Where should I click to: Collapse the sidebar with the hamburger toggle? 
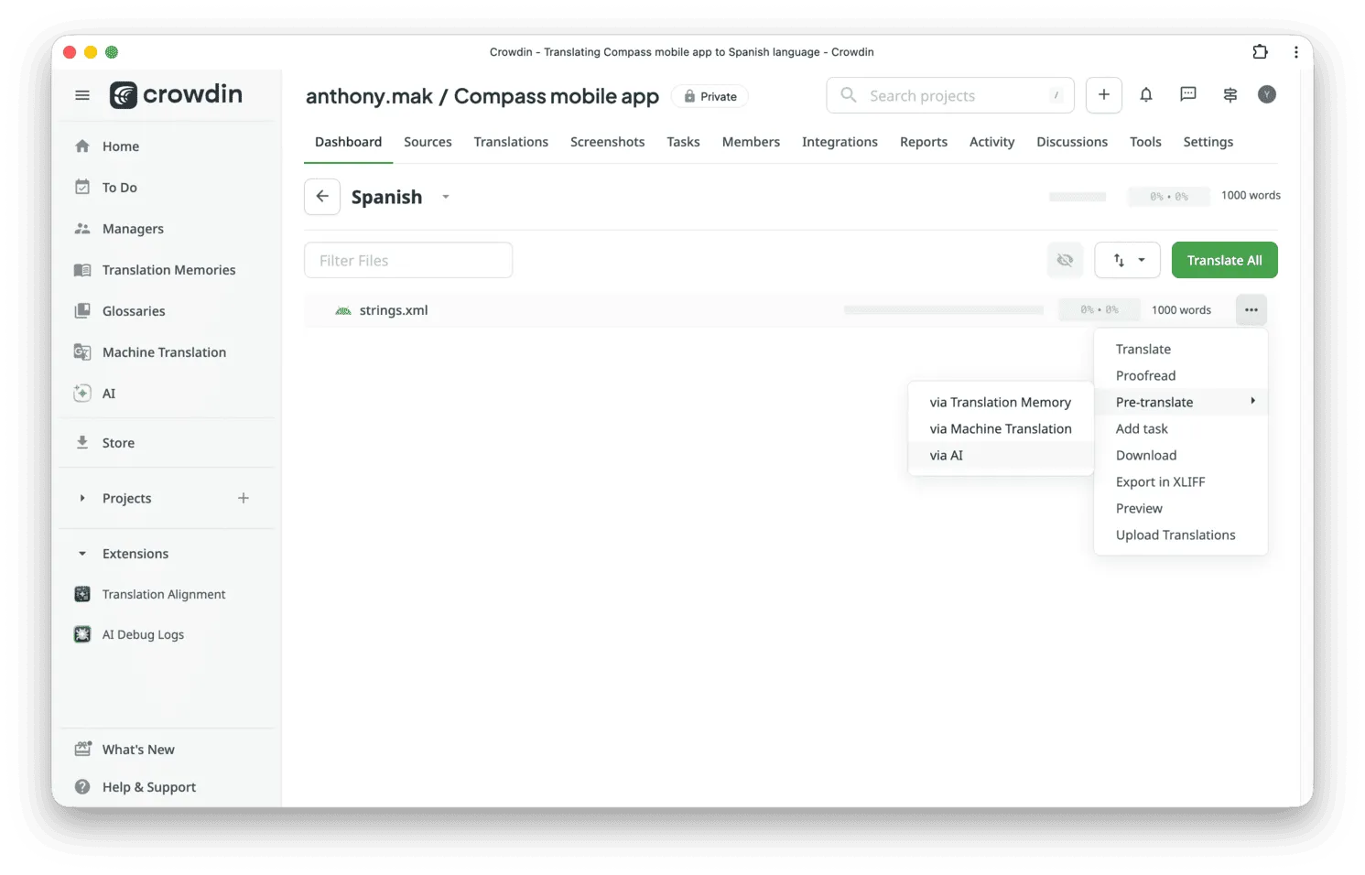coord(81,94)
